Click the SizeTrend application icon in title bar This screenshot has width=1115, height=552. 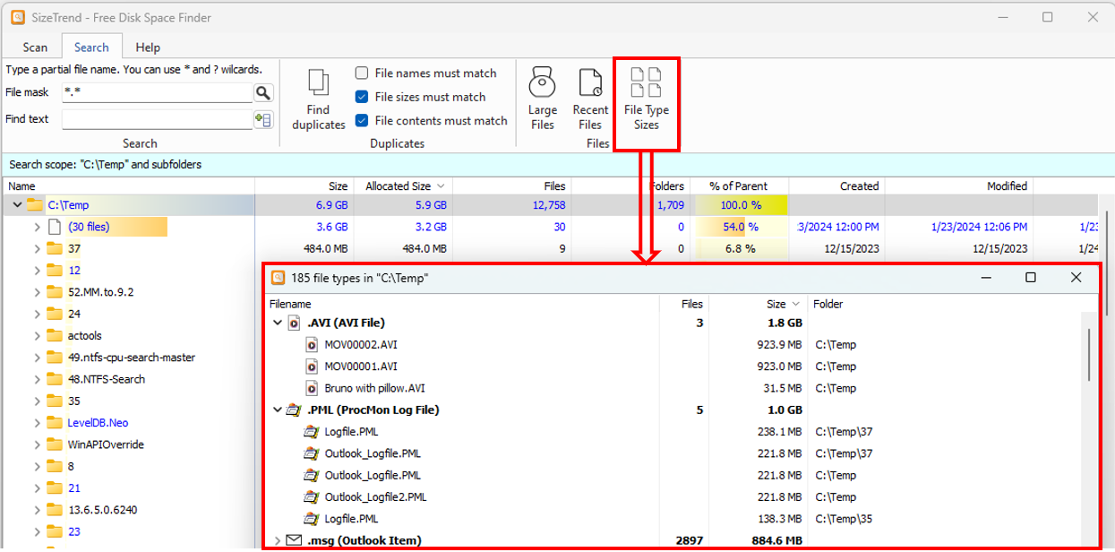click(17, 18)
